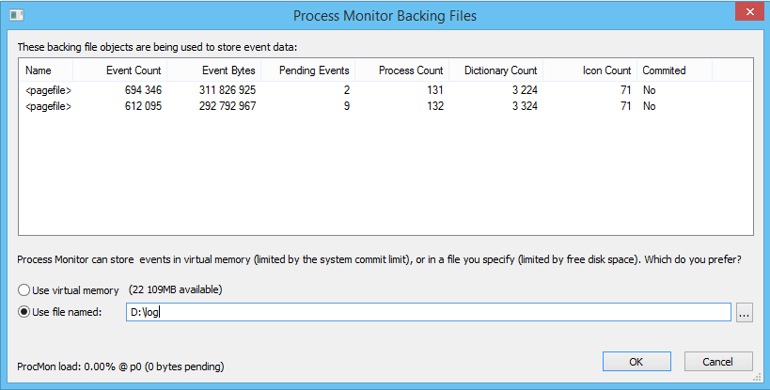770x390 pixels.
Task: Click the Icon Count column header
Action: point(605,70)
